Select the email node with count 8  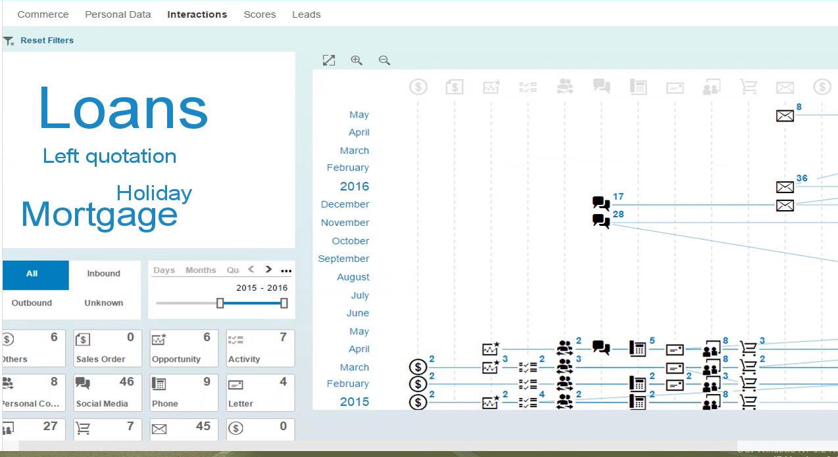pos(785,116)
